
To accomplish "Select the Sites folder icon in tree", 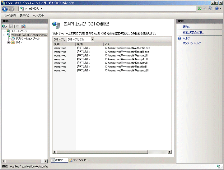I will (13, 42).
